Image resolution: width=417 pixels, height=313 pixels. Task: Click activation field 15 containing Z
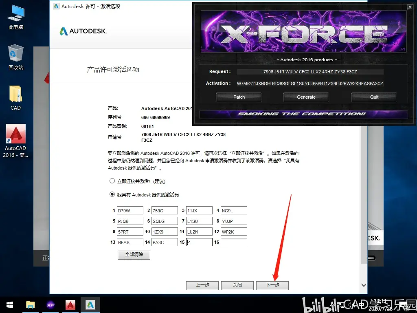[x=199, y=242]
